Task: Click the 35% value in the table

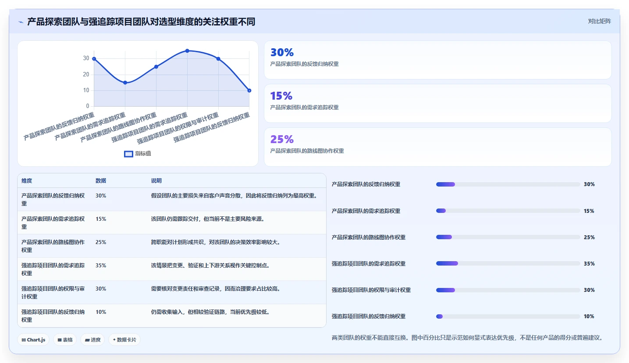Action: click(101, 266)
